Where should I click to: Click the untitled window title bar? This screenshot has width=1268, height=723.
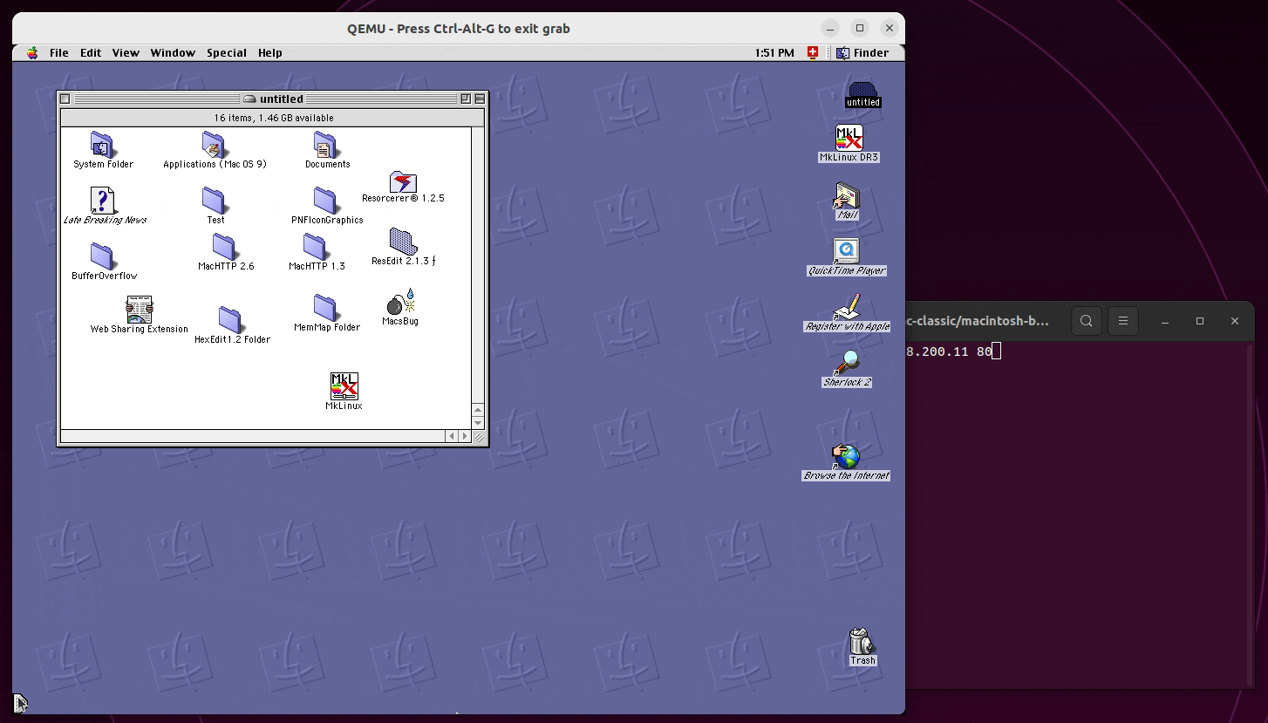click(x=272, y=99)
